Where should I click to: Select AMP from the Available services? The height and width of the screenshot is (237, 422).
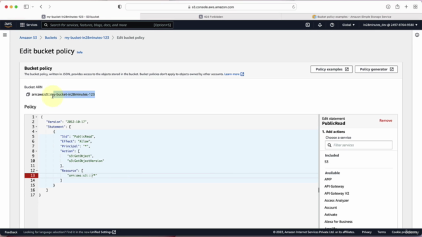click(328, 179)
